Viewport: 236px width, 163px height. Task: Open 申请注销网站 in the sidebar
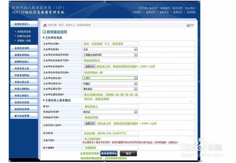click(24, 89)
